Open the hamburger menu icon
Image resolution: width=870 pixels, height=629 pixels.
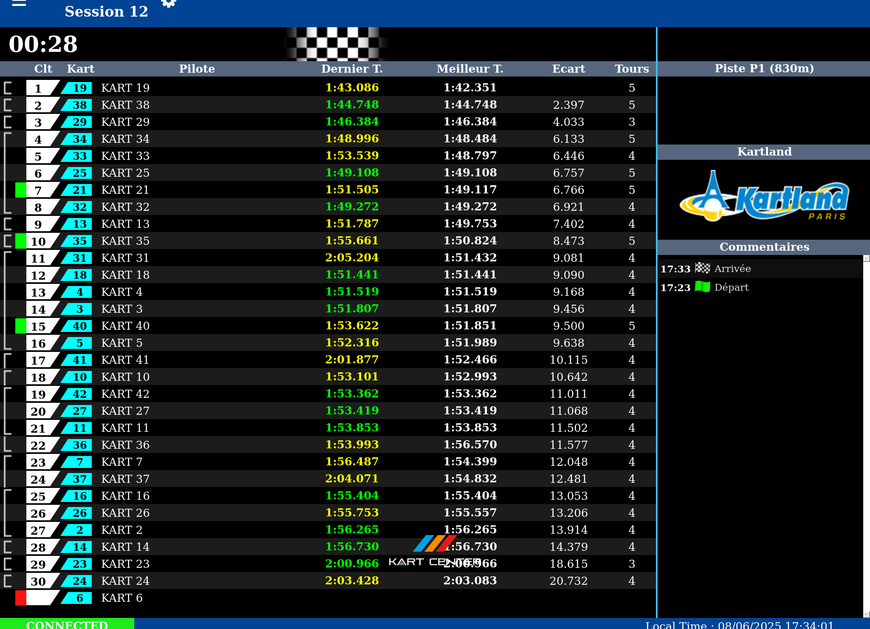point(19,3)
